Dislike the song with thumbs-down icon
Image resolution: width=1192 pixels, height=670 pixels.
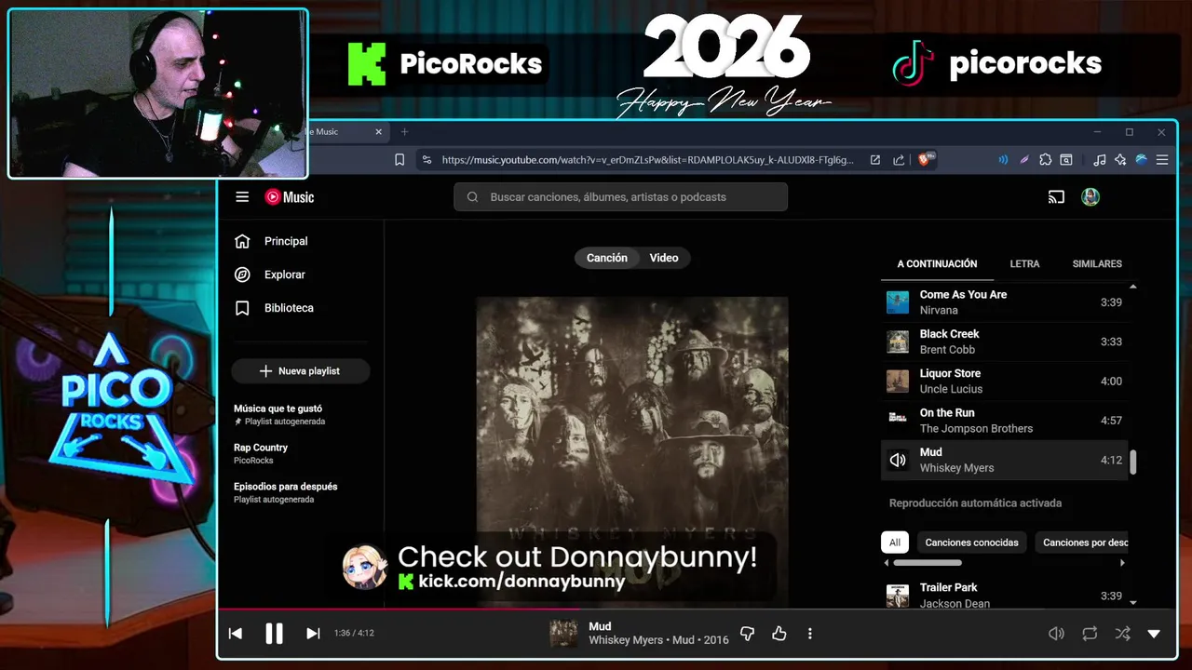click(x=747, y=634)
